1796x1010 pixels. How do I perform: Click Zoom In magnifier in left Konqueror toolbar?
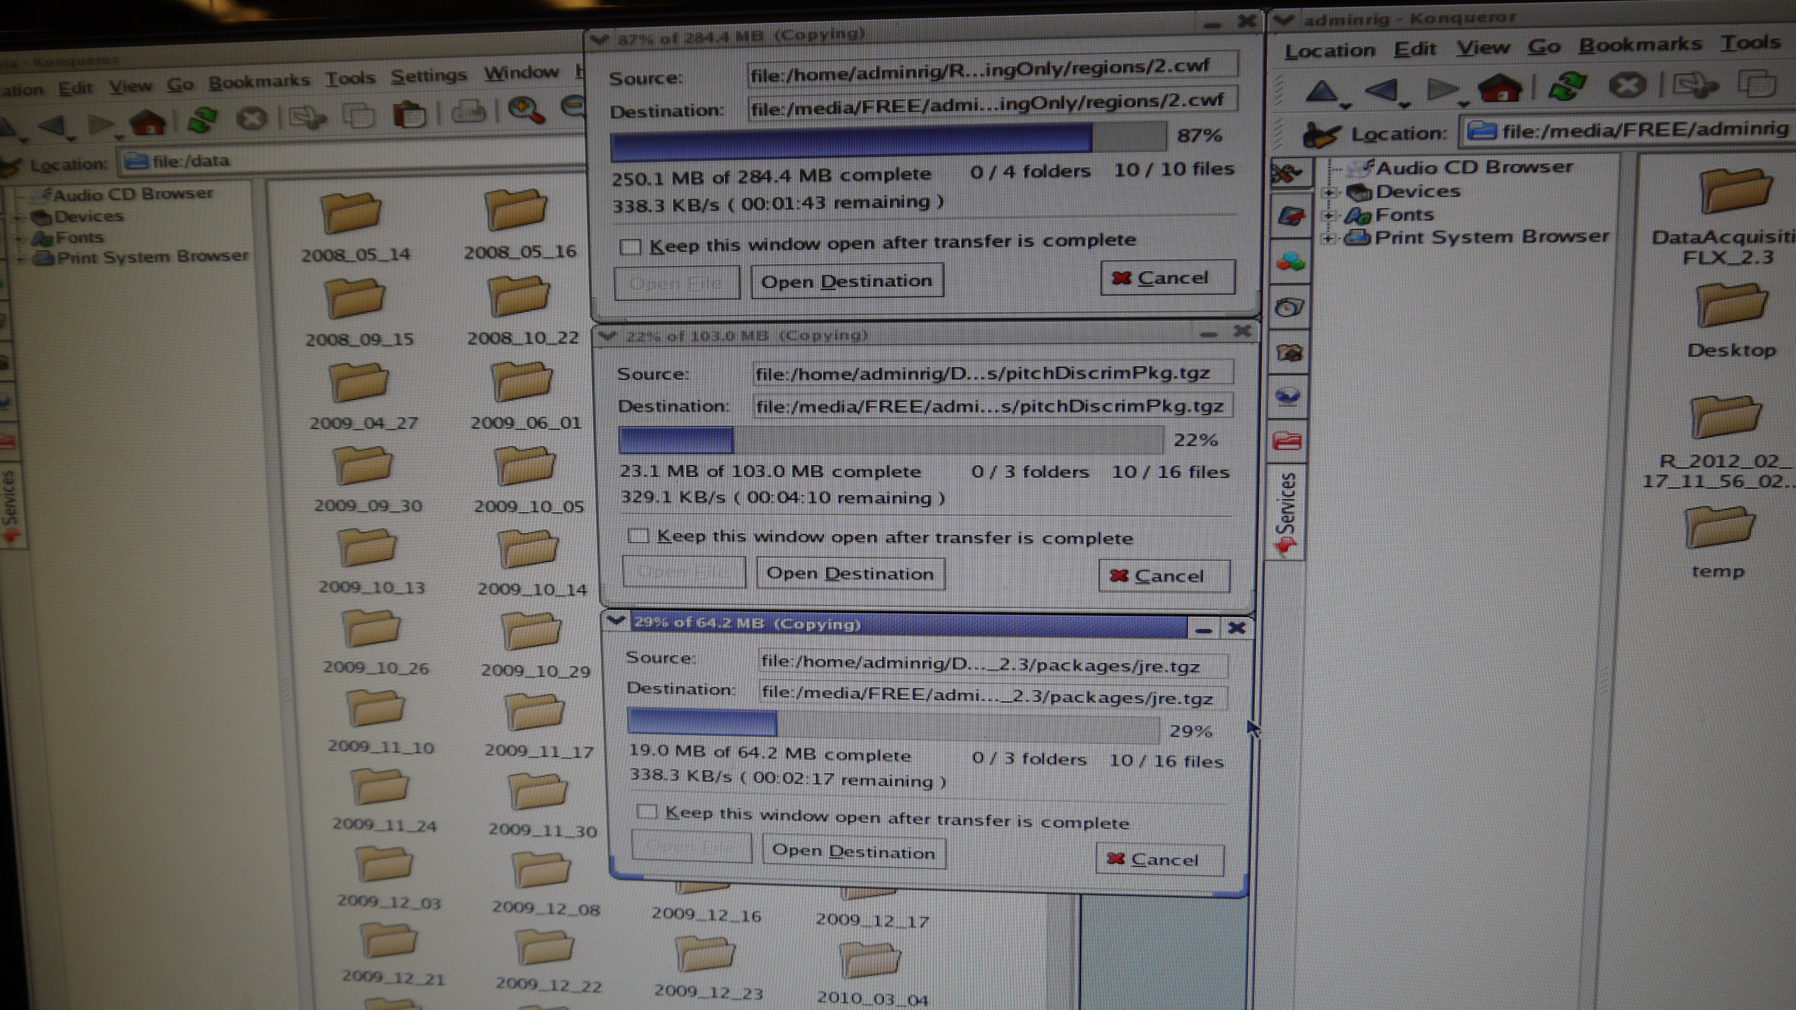pyautogui.click(x=526, y=110)
